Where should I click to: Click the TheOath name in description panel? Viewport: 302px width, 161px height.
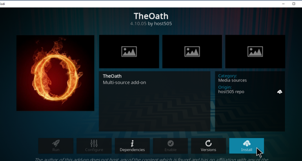112,76
